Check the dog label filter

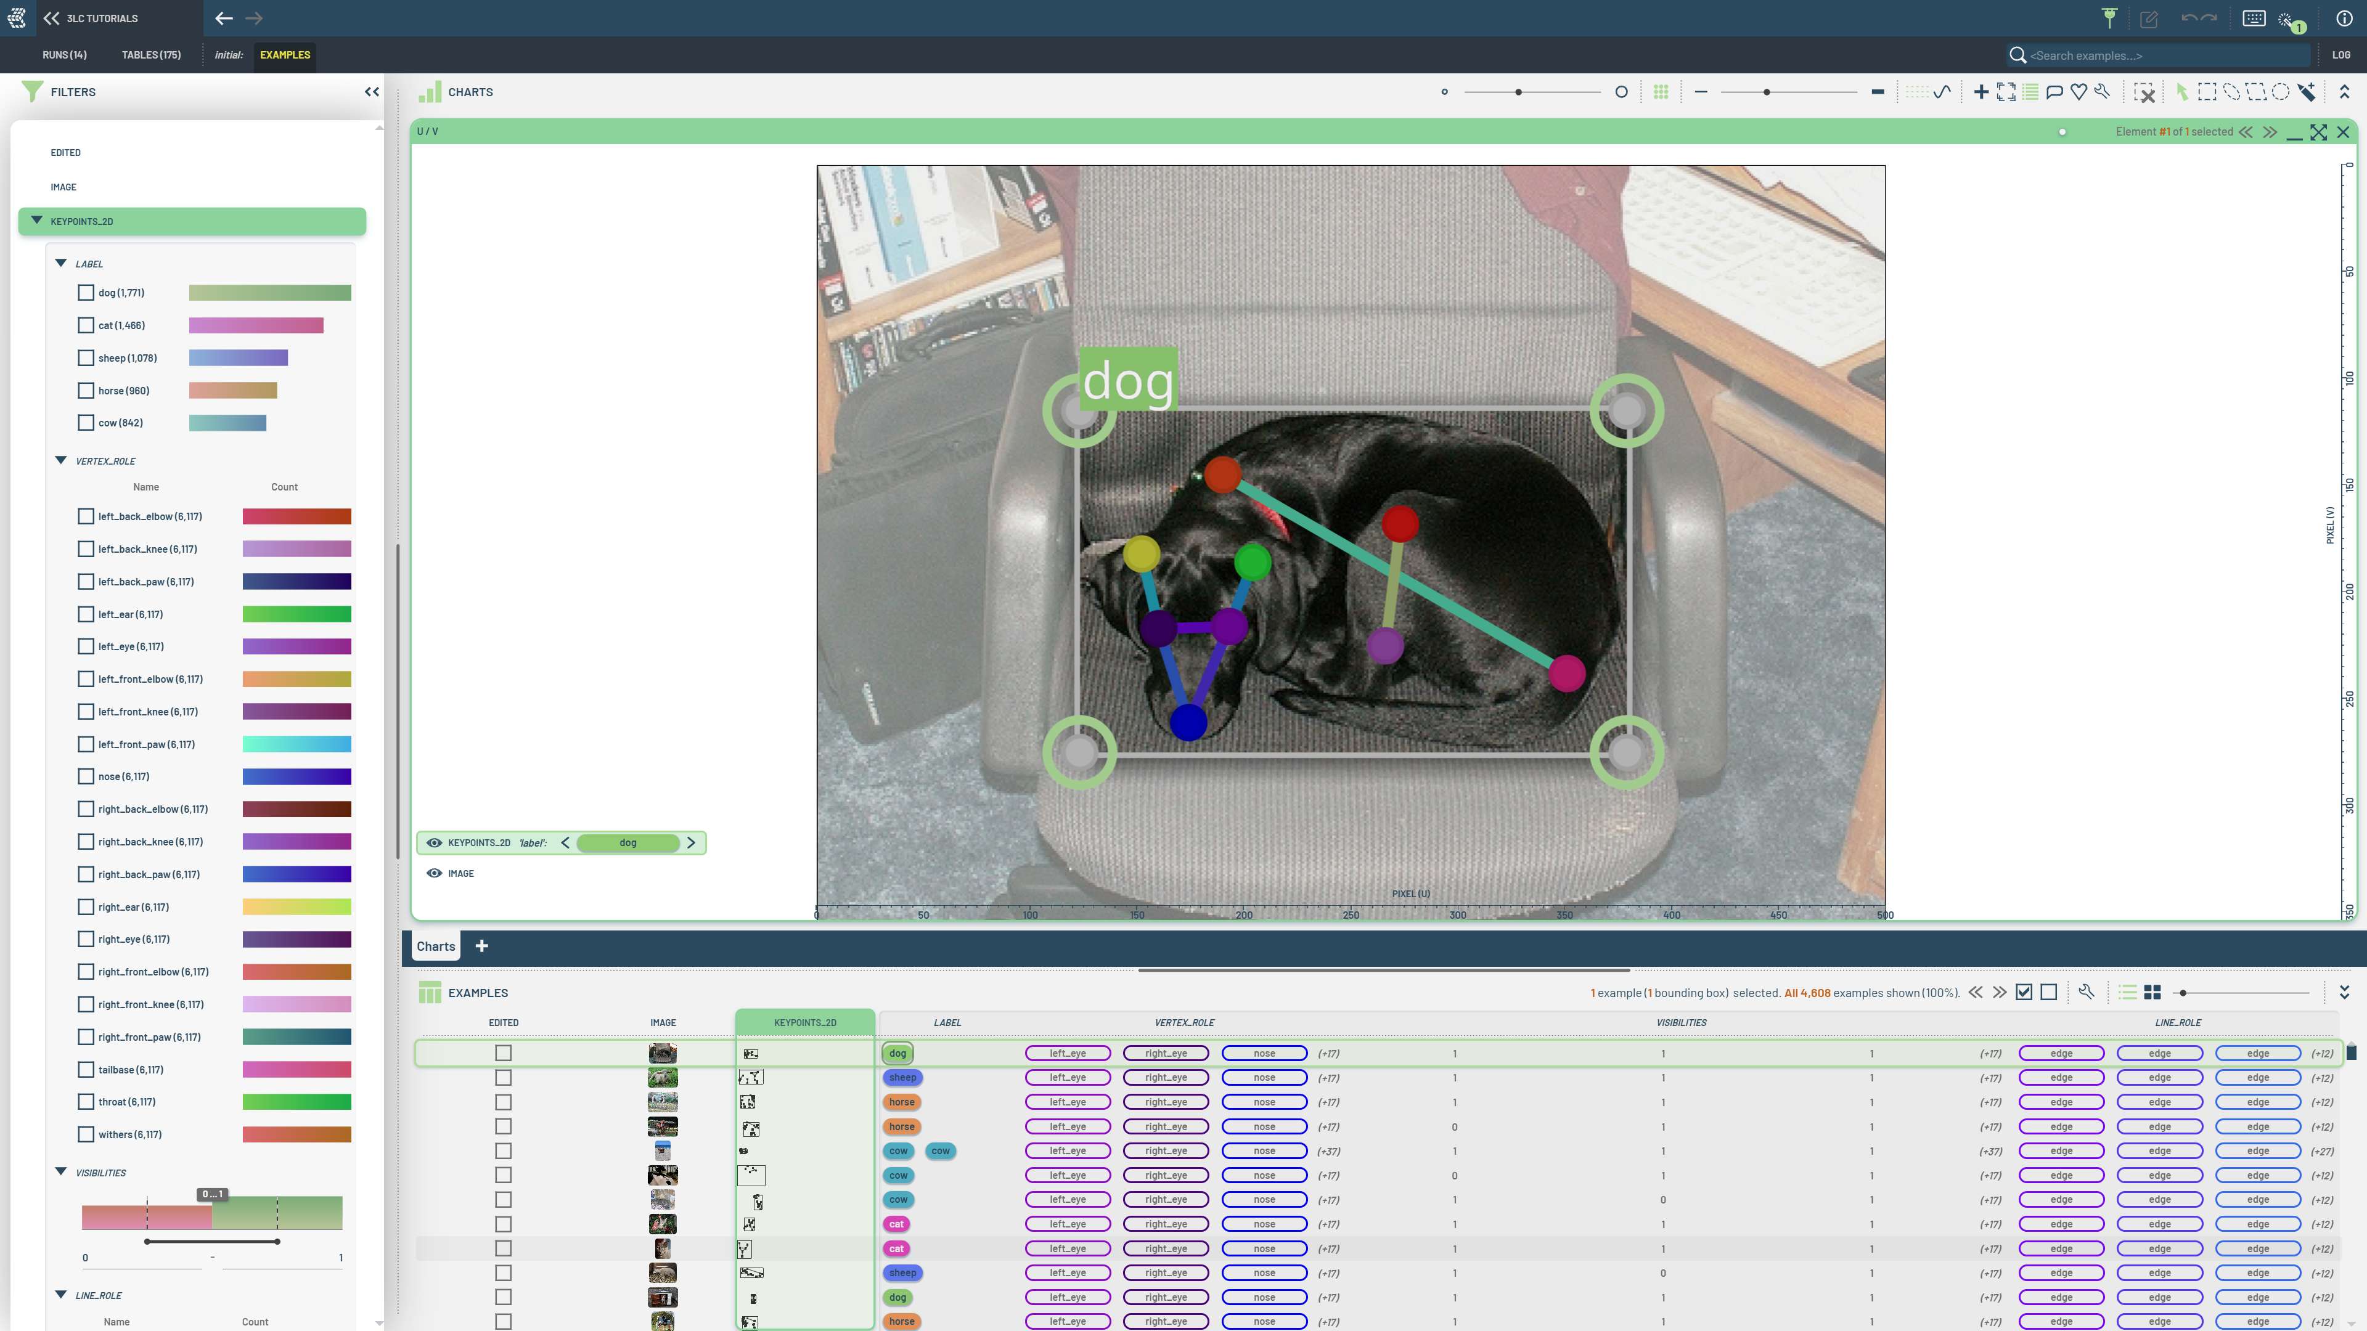click(86, 293)
